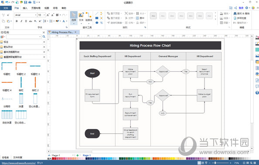Screen dimensions: 259x165
Task: Click the print icon in quick access toolbar
Action: [30, 2]
